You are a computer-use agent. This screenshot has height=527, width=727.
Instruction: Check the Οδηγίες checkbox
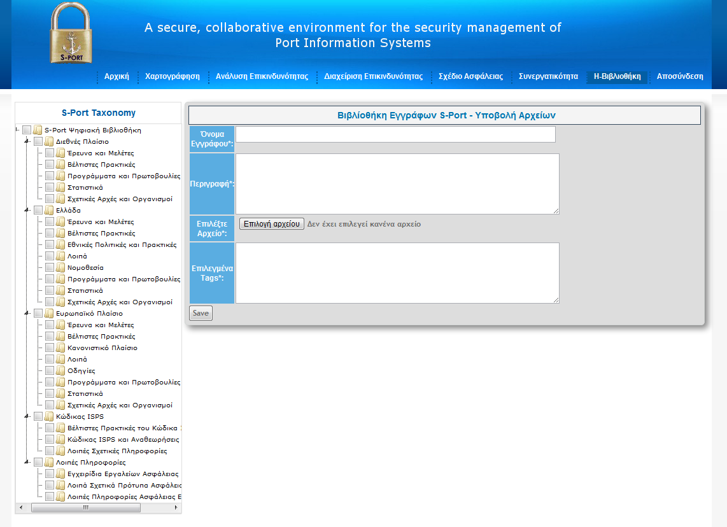pyautogui.click(x=50, y=370)
